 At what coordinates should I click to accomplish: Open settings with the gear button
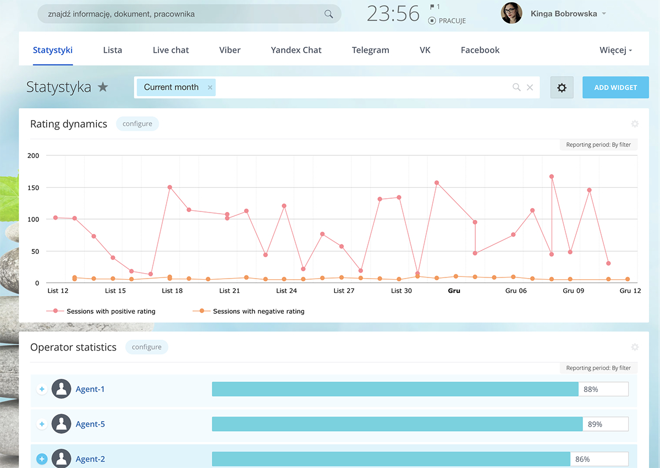(x=562, y=88)
